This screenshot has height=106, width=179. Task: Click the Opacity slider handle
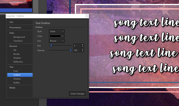[71, 50]
